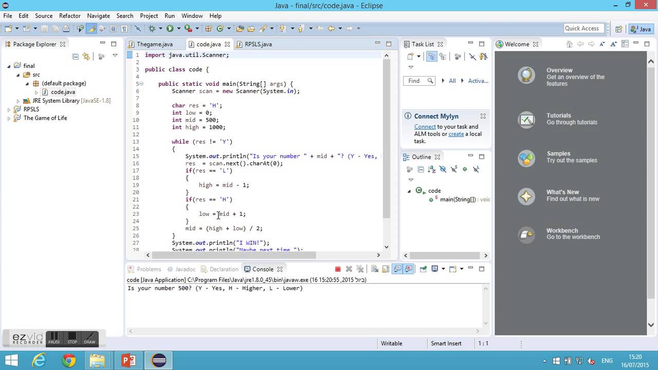This screenshot has width=658, height=370.
Task: Expand The Game of Life project
Action: [9, 118]
